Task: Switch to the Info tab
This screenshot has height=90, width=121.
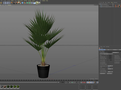Action: (x=108, y=50)
